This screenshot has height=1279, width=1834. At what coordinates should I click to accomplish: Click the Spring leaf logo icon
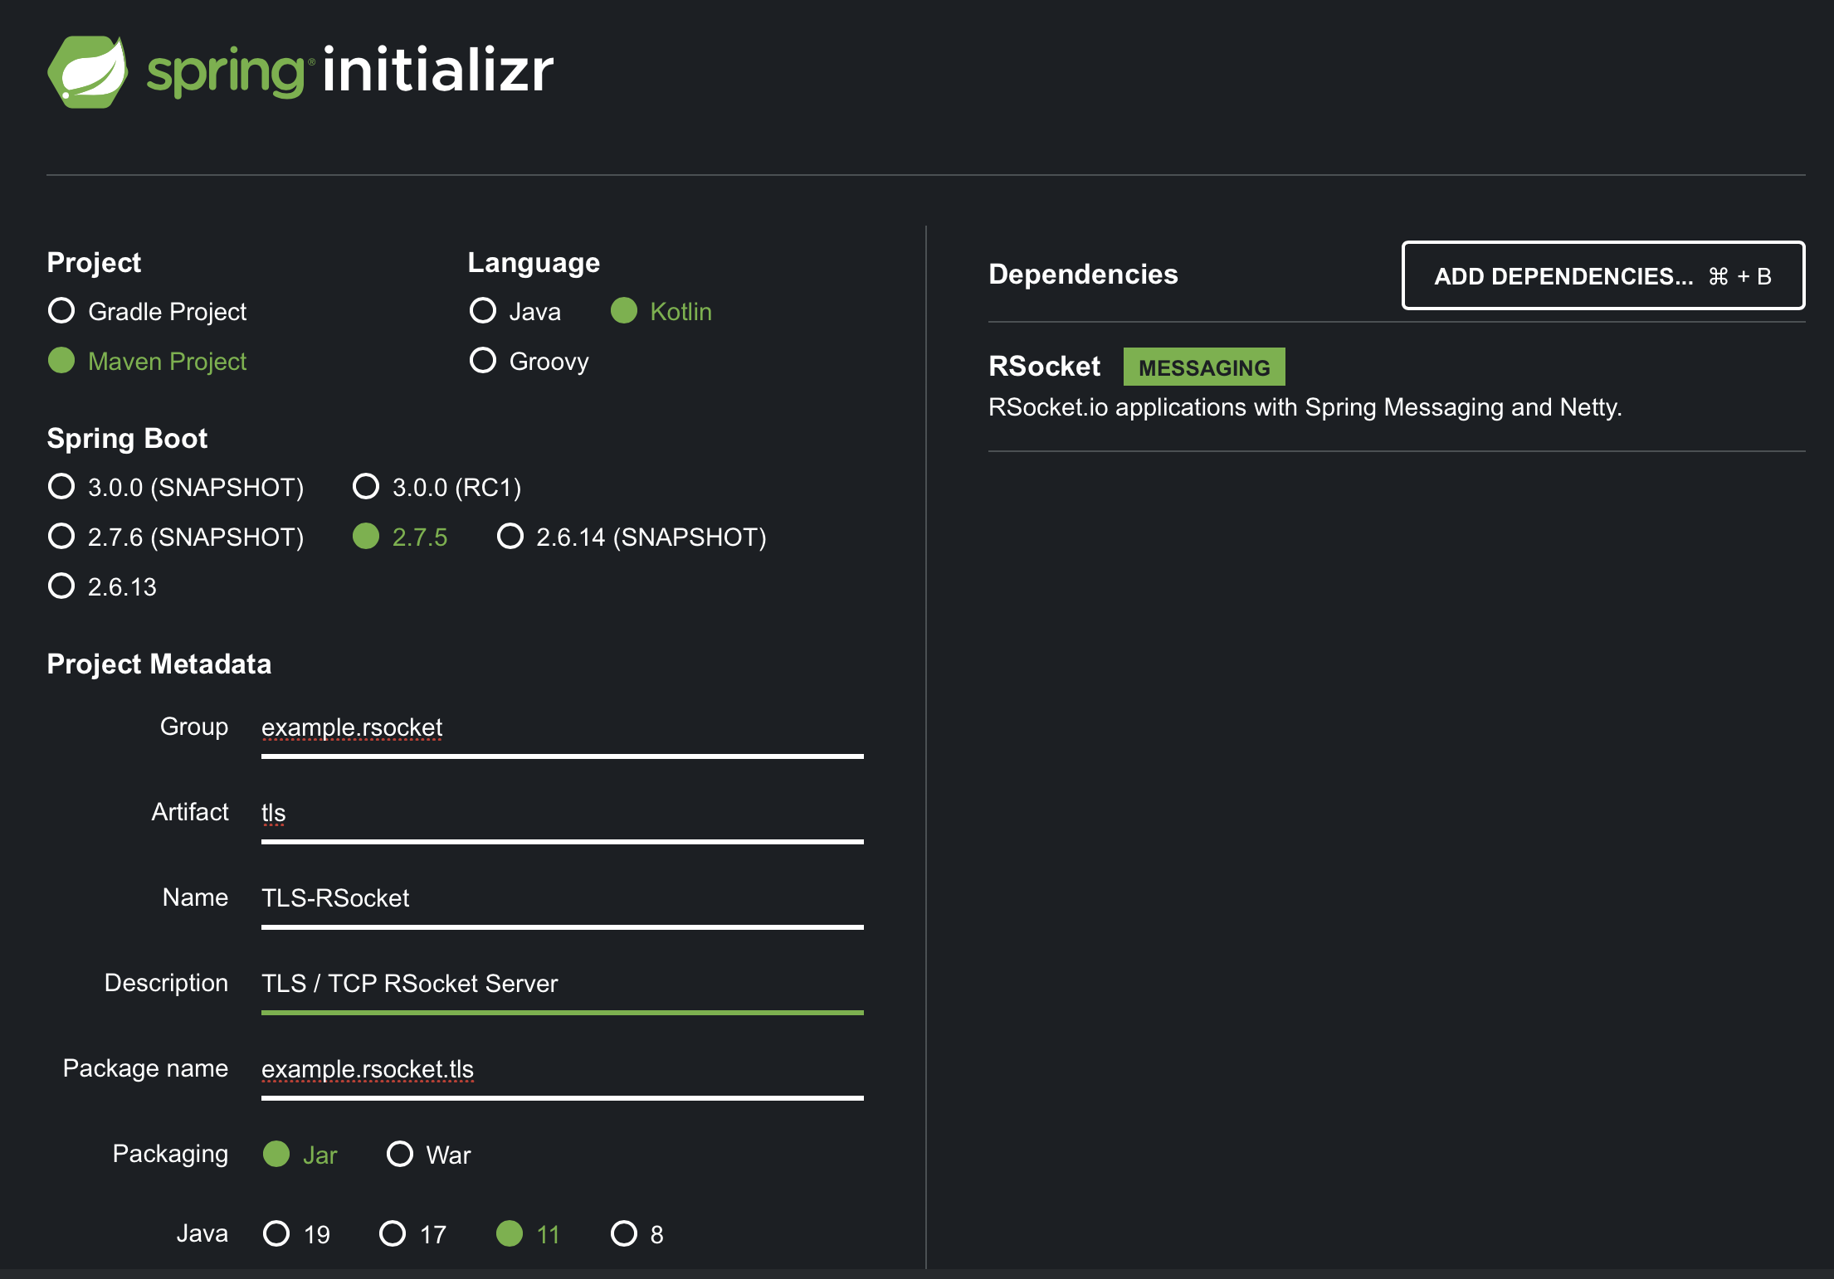(87, 71)
